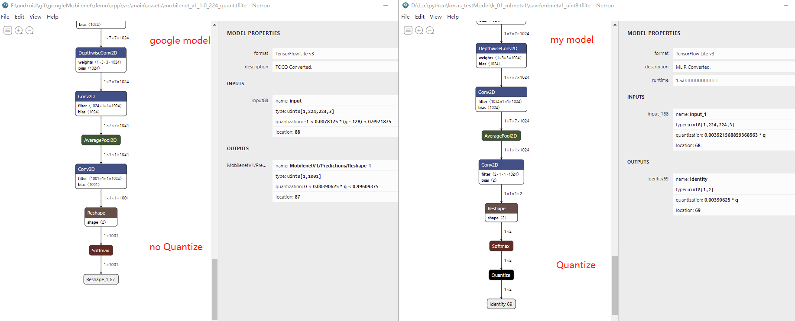Click the Netron app icon in left title bar
Image resolution: width=795 pixels, height=321 pixels.
click(5, 6)
